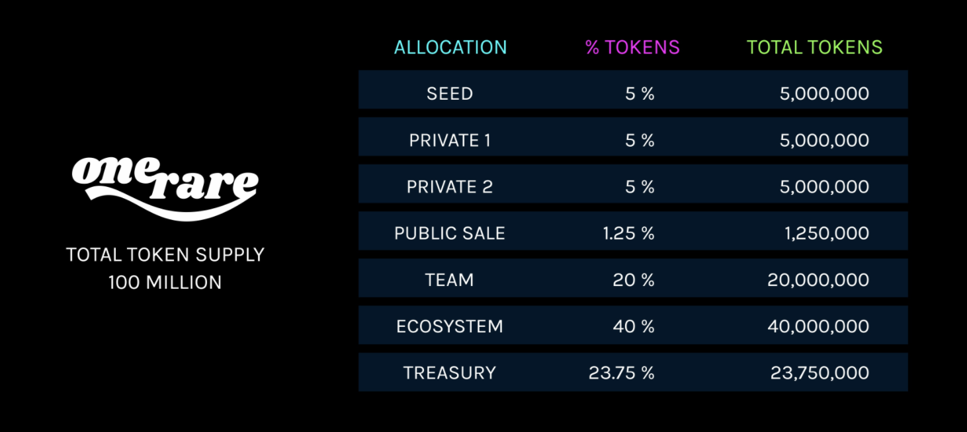Select the SEED allocation label
This screenshot has width=967, height=432.
click(450, 94)
